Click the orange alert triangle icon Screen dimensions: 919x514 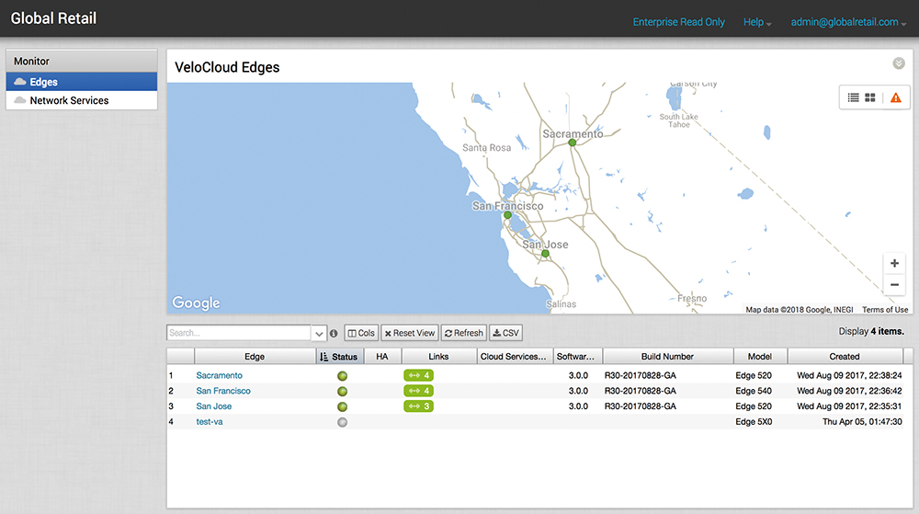tap(895, 97)
